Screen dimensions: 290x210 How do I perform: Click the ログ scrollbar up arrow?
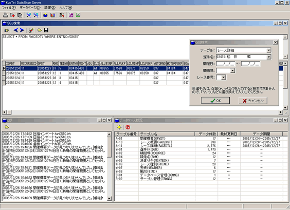pos(109,134)
